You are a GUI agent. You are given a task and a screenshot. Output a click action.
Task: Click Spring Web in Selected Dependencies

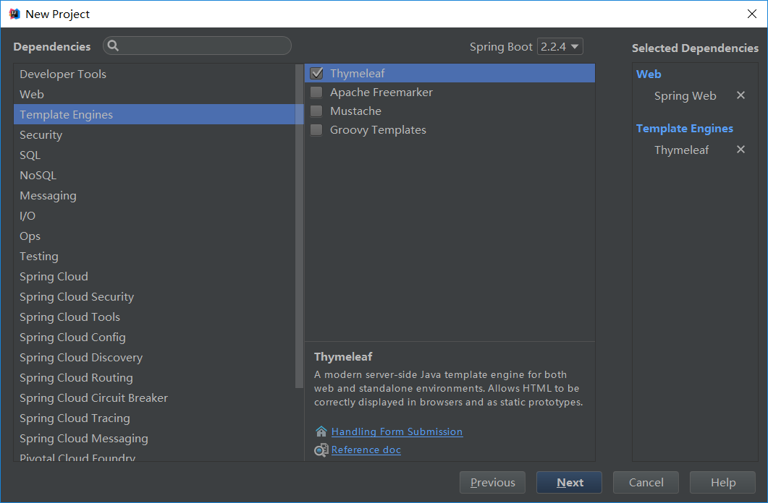685,96
